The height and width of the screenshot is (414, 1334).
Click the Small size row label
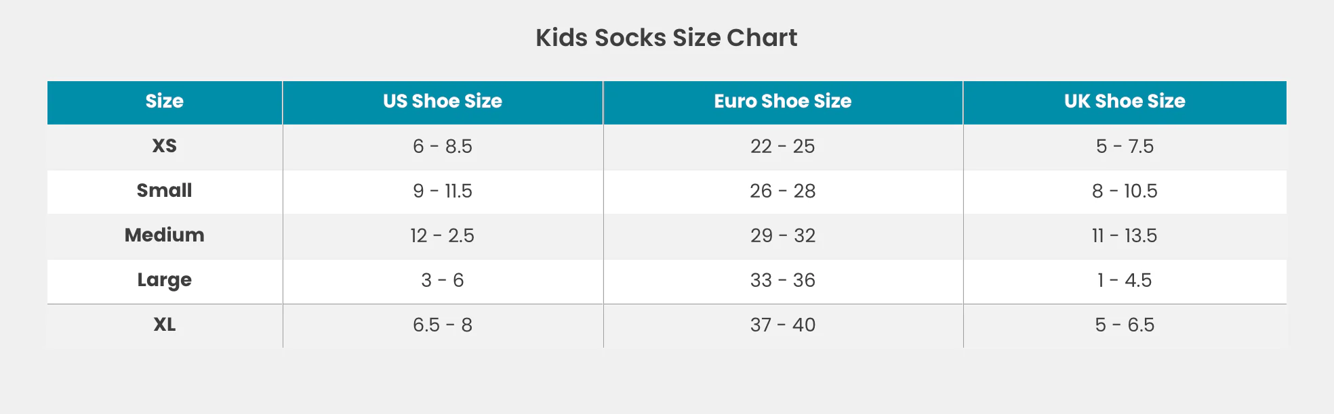point(165,191)
